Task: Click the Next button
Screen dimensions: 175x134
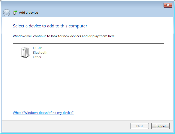Action: point(140,126)
